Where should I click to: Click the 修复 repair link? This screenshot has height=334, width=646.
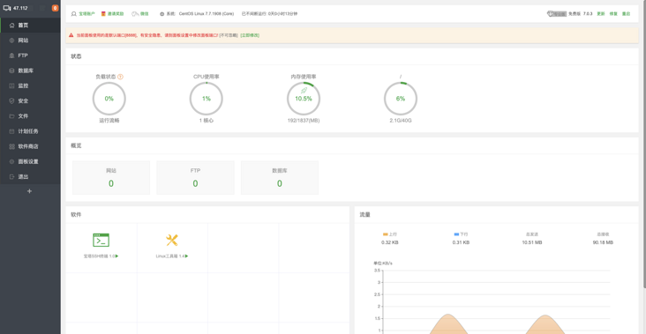point(613,13)
